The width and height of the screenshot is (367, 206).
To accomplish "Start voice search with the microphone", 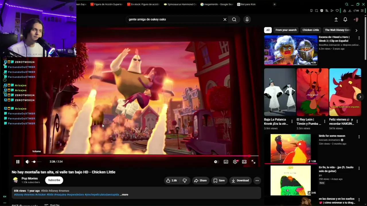I will click(247, 19).
